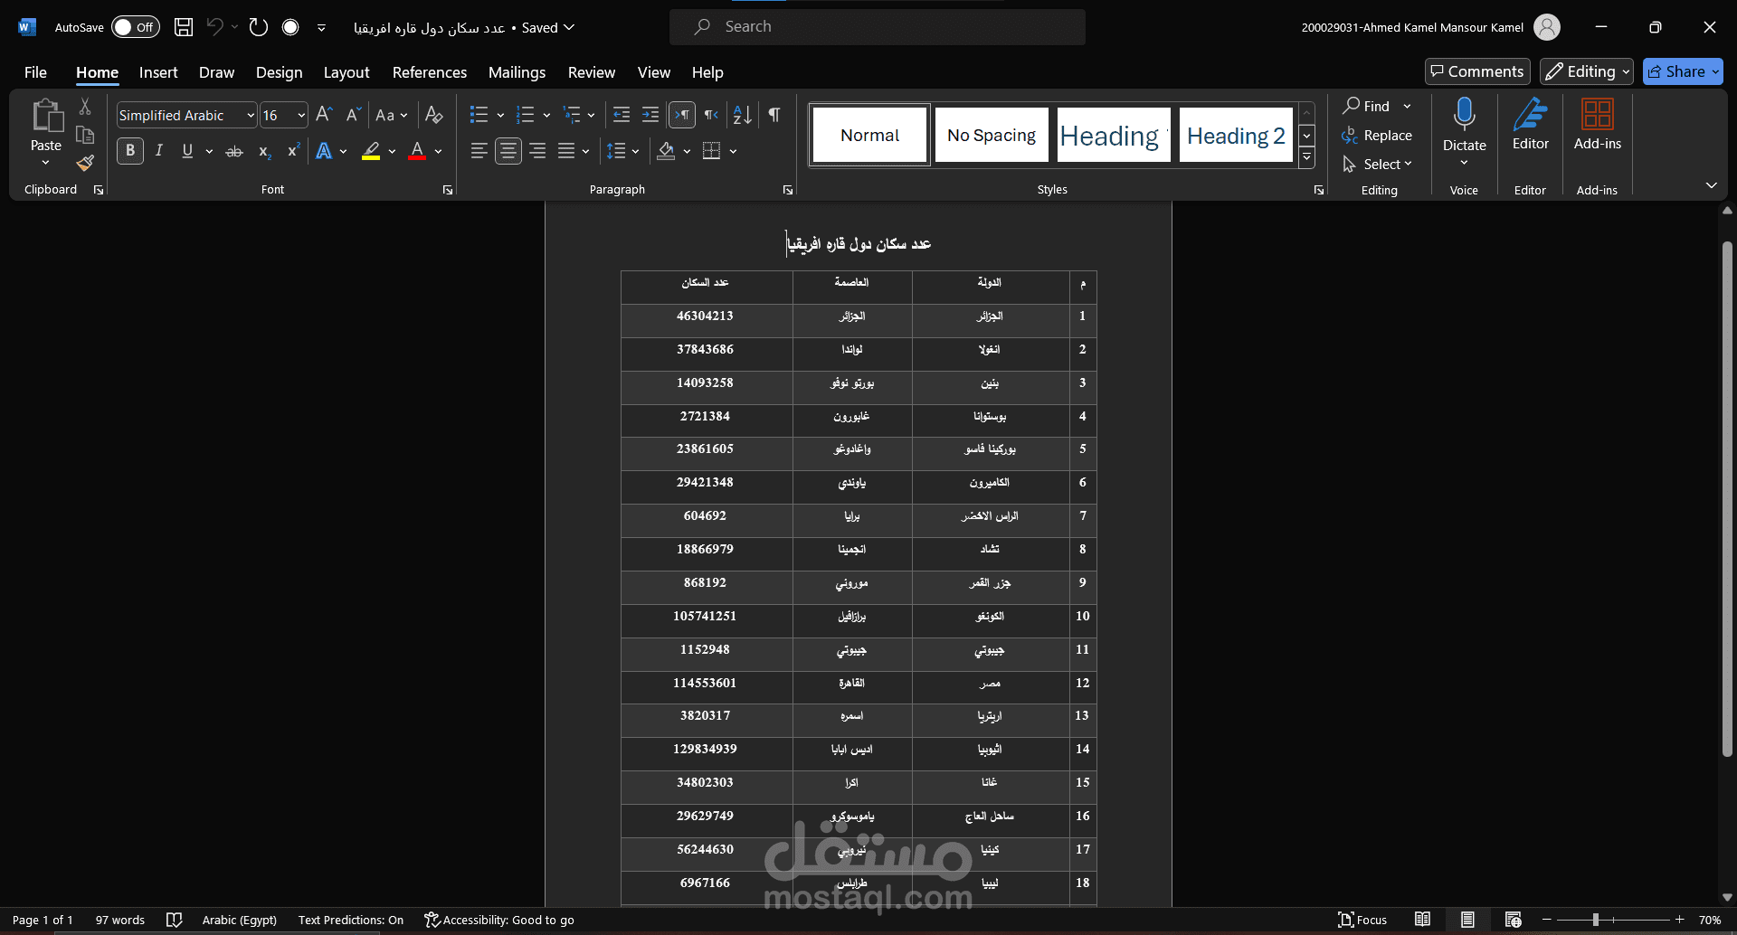Screen dimensions: 1737x935
Task: Shrink font size with smaller A icon
Action: [x=353, y=115]
